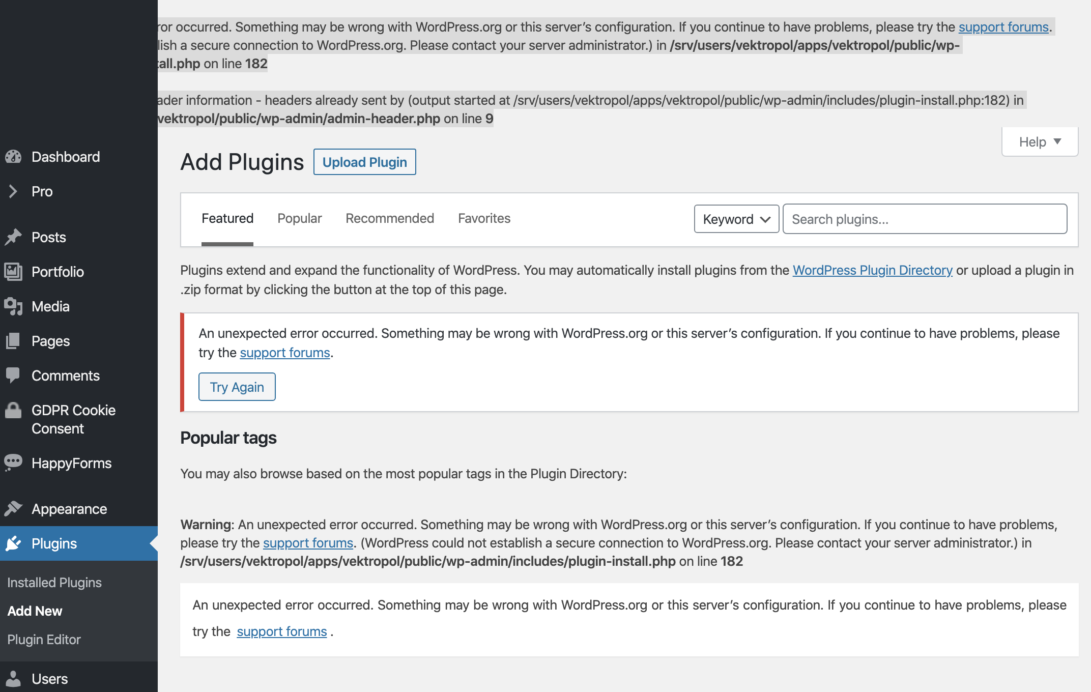Open the WordPress Plugin Directory link
The image size is (1091, 692).
point(872,270)
